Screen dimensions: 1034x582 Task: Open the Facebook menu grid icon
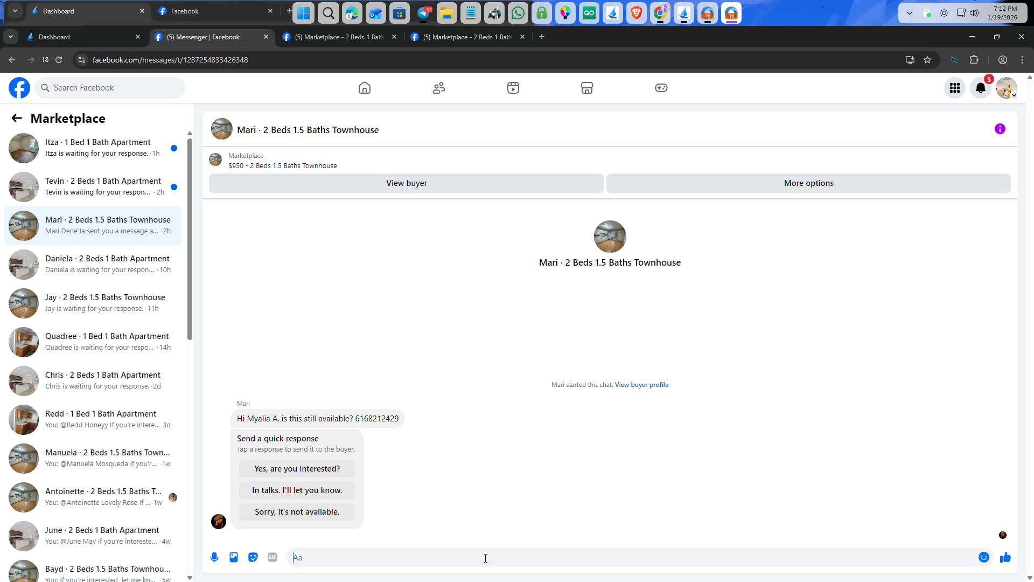[955, 88]
